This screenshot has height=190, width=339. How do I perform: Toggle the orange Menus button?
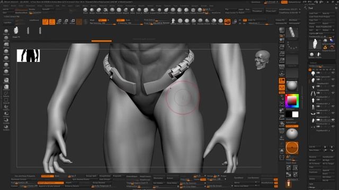(284, 2)
